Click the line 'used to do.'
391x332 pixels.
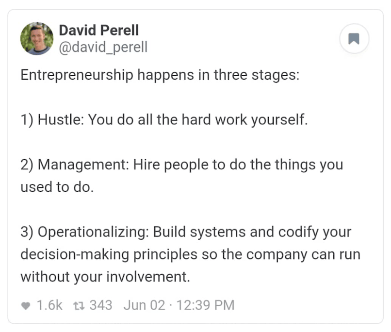(x=57, y=187)
